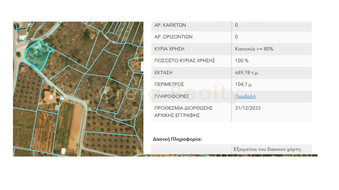Image resolution: width=339 pixels, height=190 pixels.
Task: Click the ΠΛΗΡΟΦΟΡΙΕΣ label
Action: (x=172, y=96)
